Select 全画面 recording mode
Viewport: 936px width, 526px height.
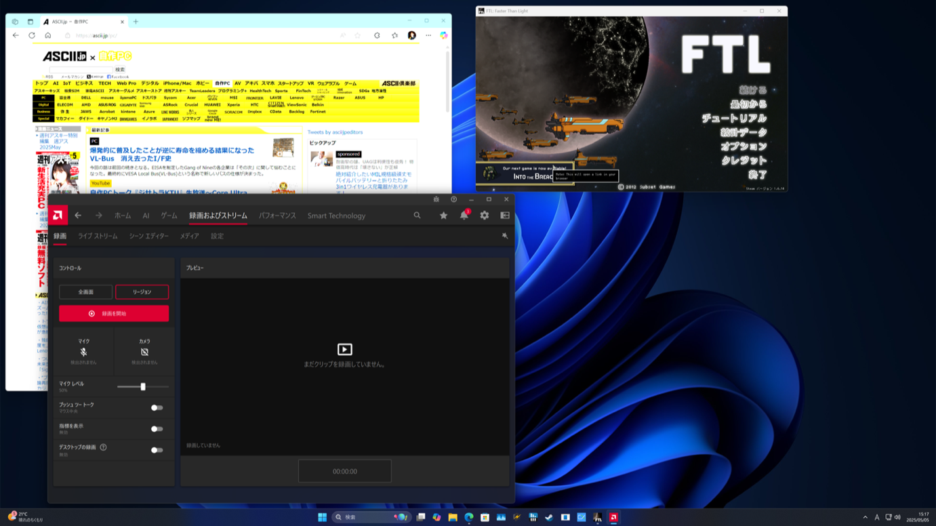[x=85, y=292]
